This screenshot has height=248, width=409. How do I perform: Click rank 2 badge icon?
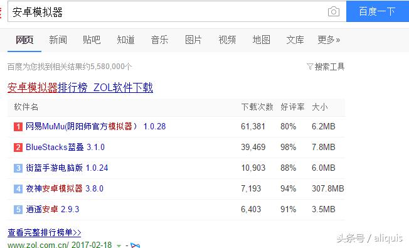point(18,148)
